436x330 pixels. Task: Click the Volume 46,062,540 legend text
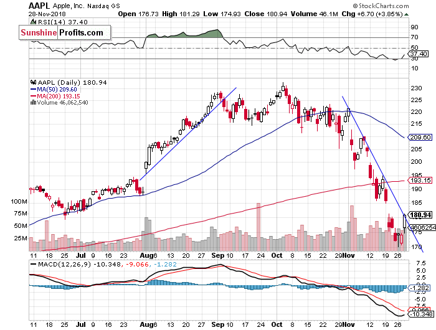(x=62, y=102)
